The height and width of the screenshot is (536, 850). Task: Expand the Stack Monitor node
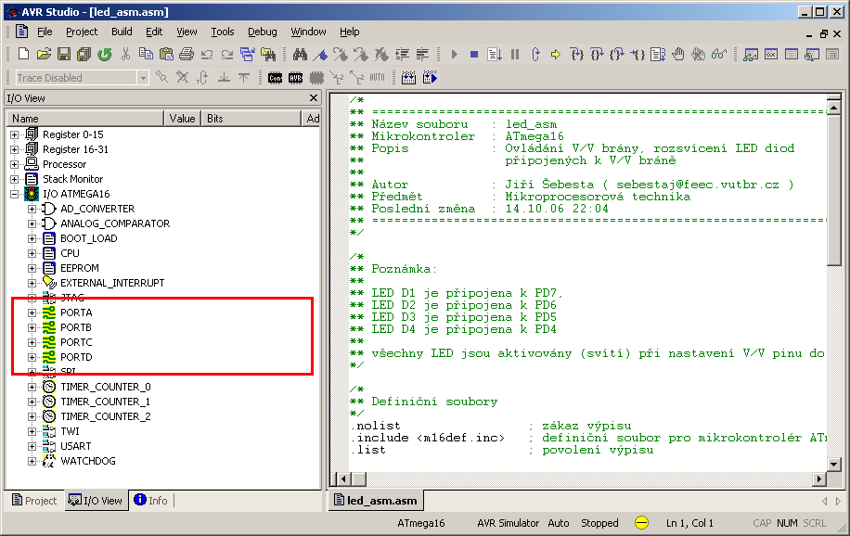point(14,179)
